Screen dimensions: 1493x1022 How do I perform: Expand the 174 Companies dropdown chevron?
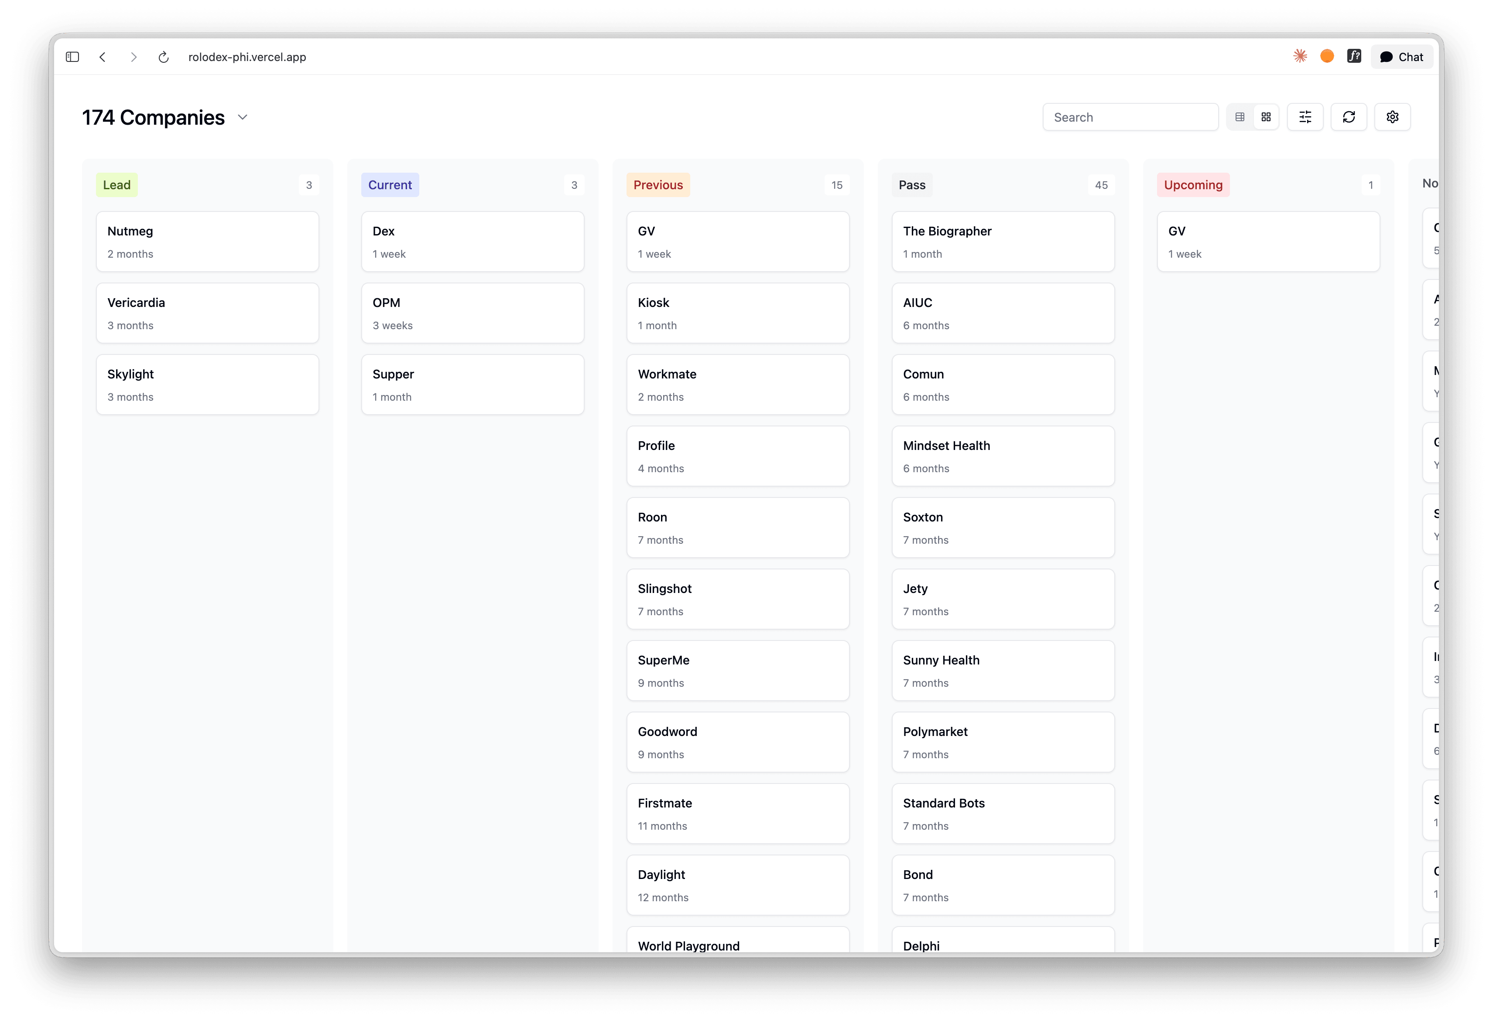coord(243,117)
